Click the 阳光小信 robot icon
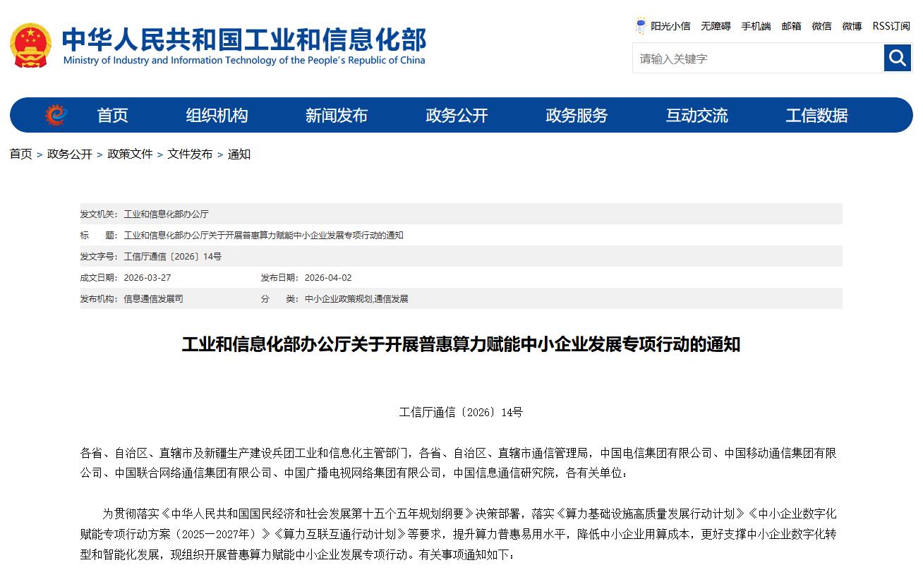 641,26
